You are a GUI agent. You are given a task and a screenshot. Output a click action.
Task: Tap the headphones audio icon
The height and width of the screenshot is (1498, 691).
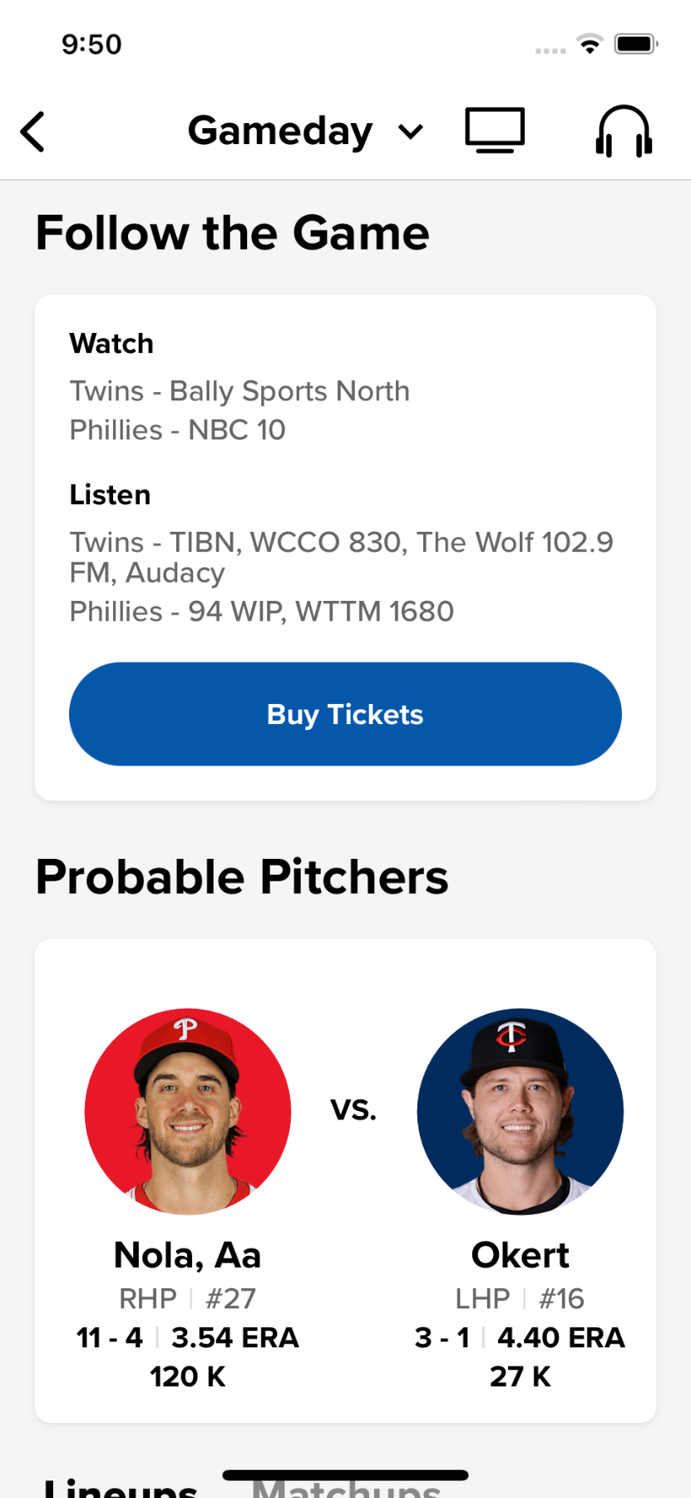(624, 131)
